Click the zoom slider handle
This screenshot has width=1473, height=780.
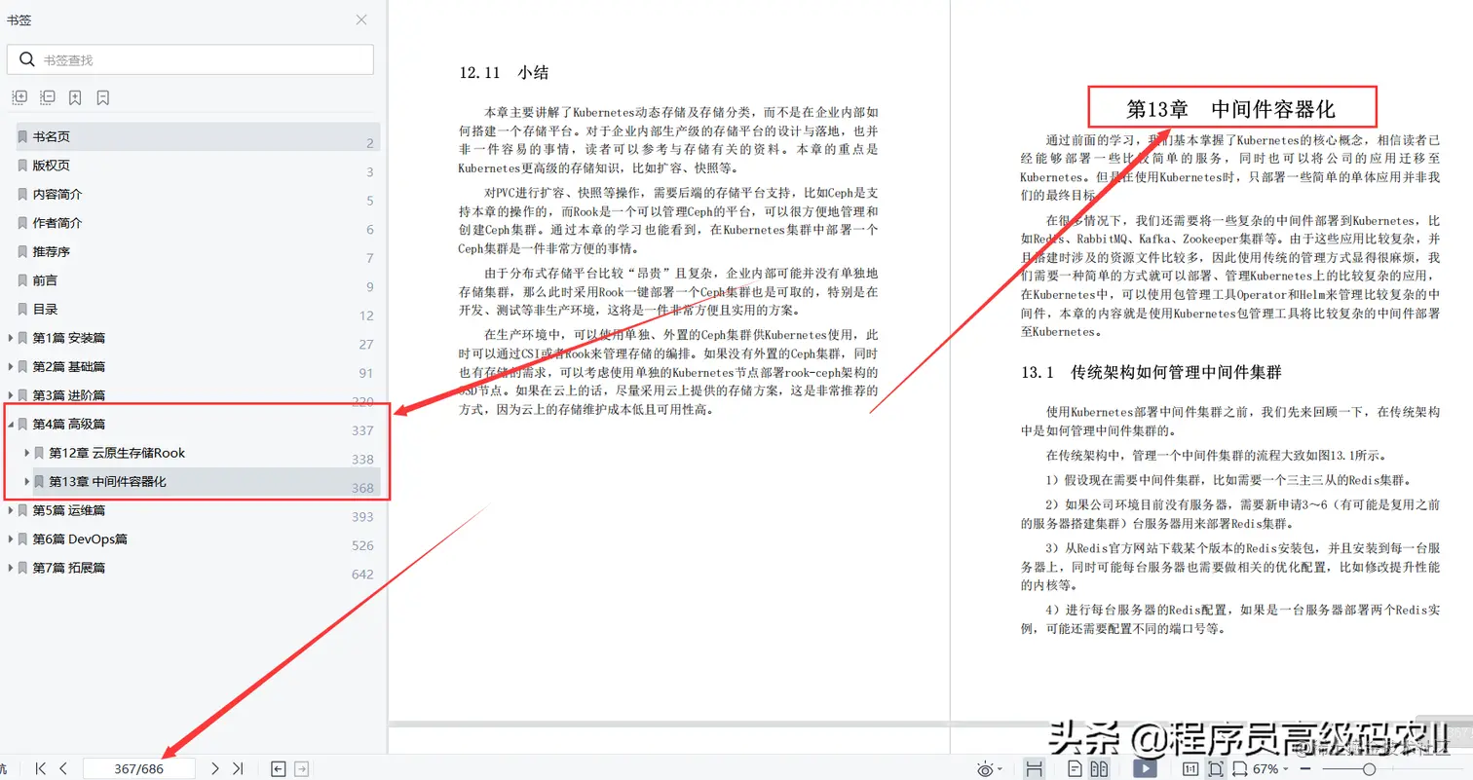[1369, 769]
